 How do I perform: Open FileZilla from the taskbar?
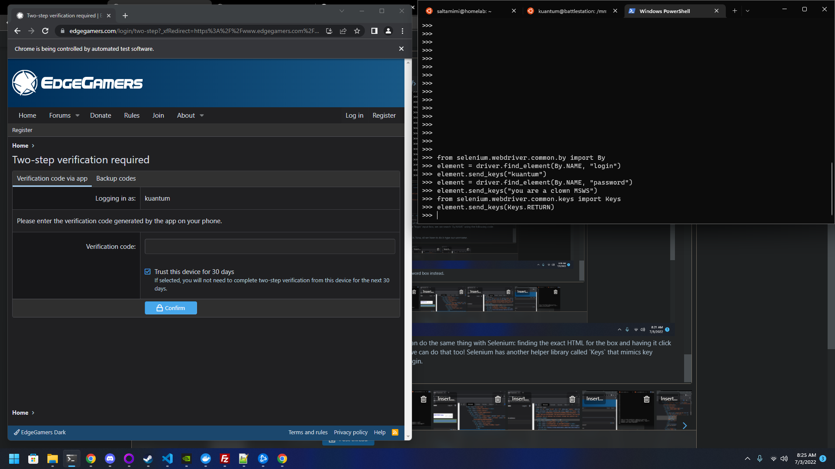(x=224, y=459)
